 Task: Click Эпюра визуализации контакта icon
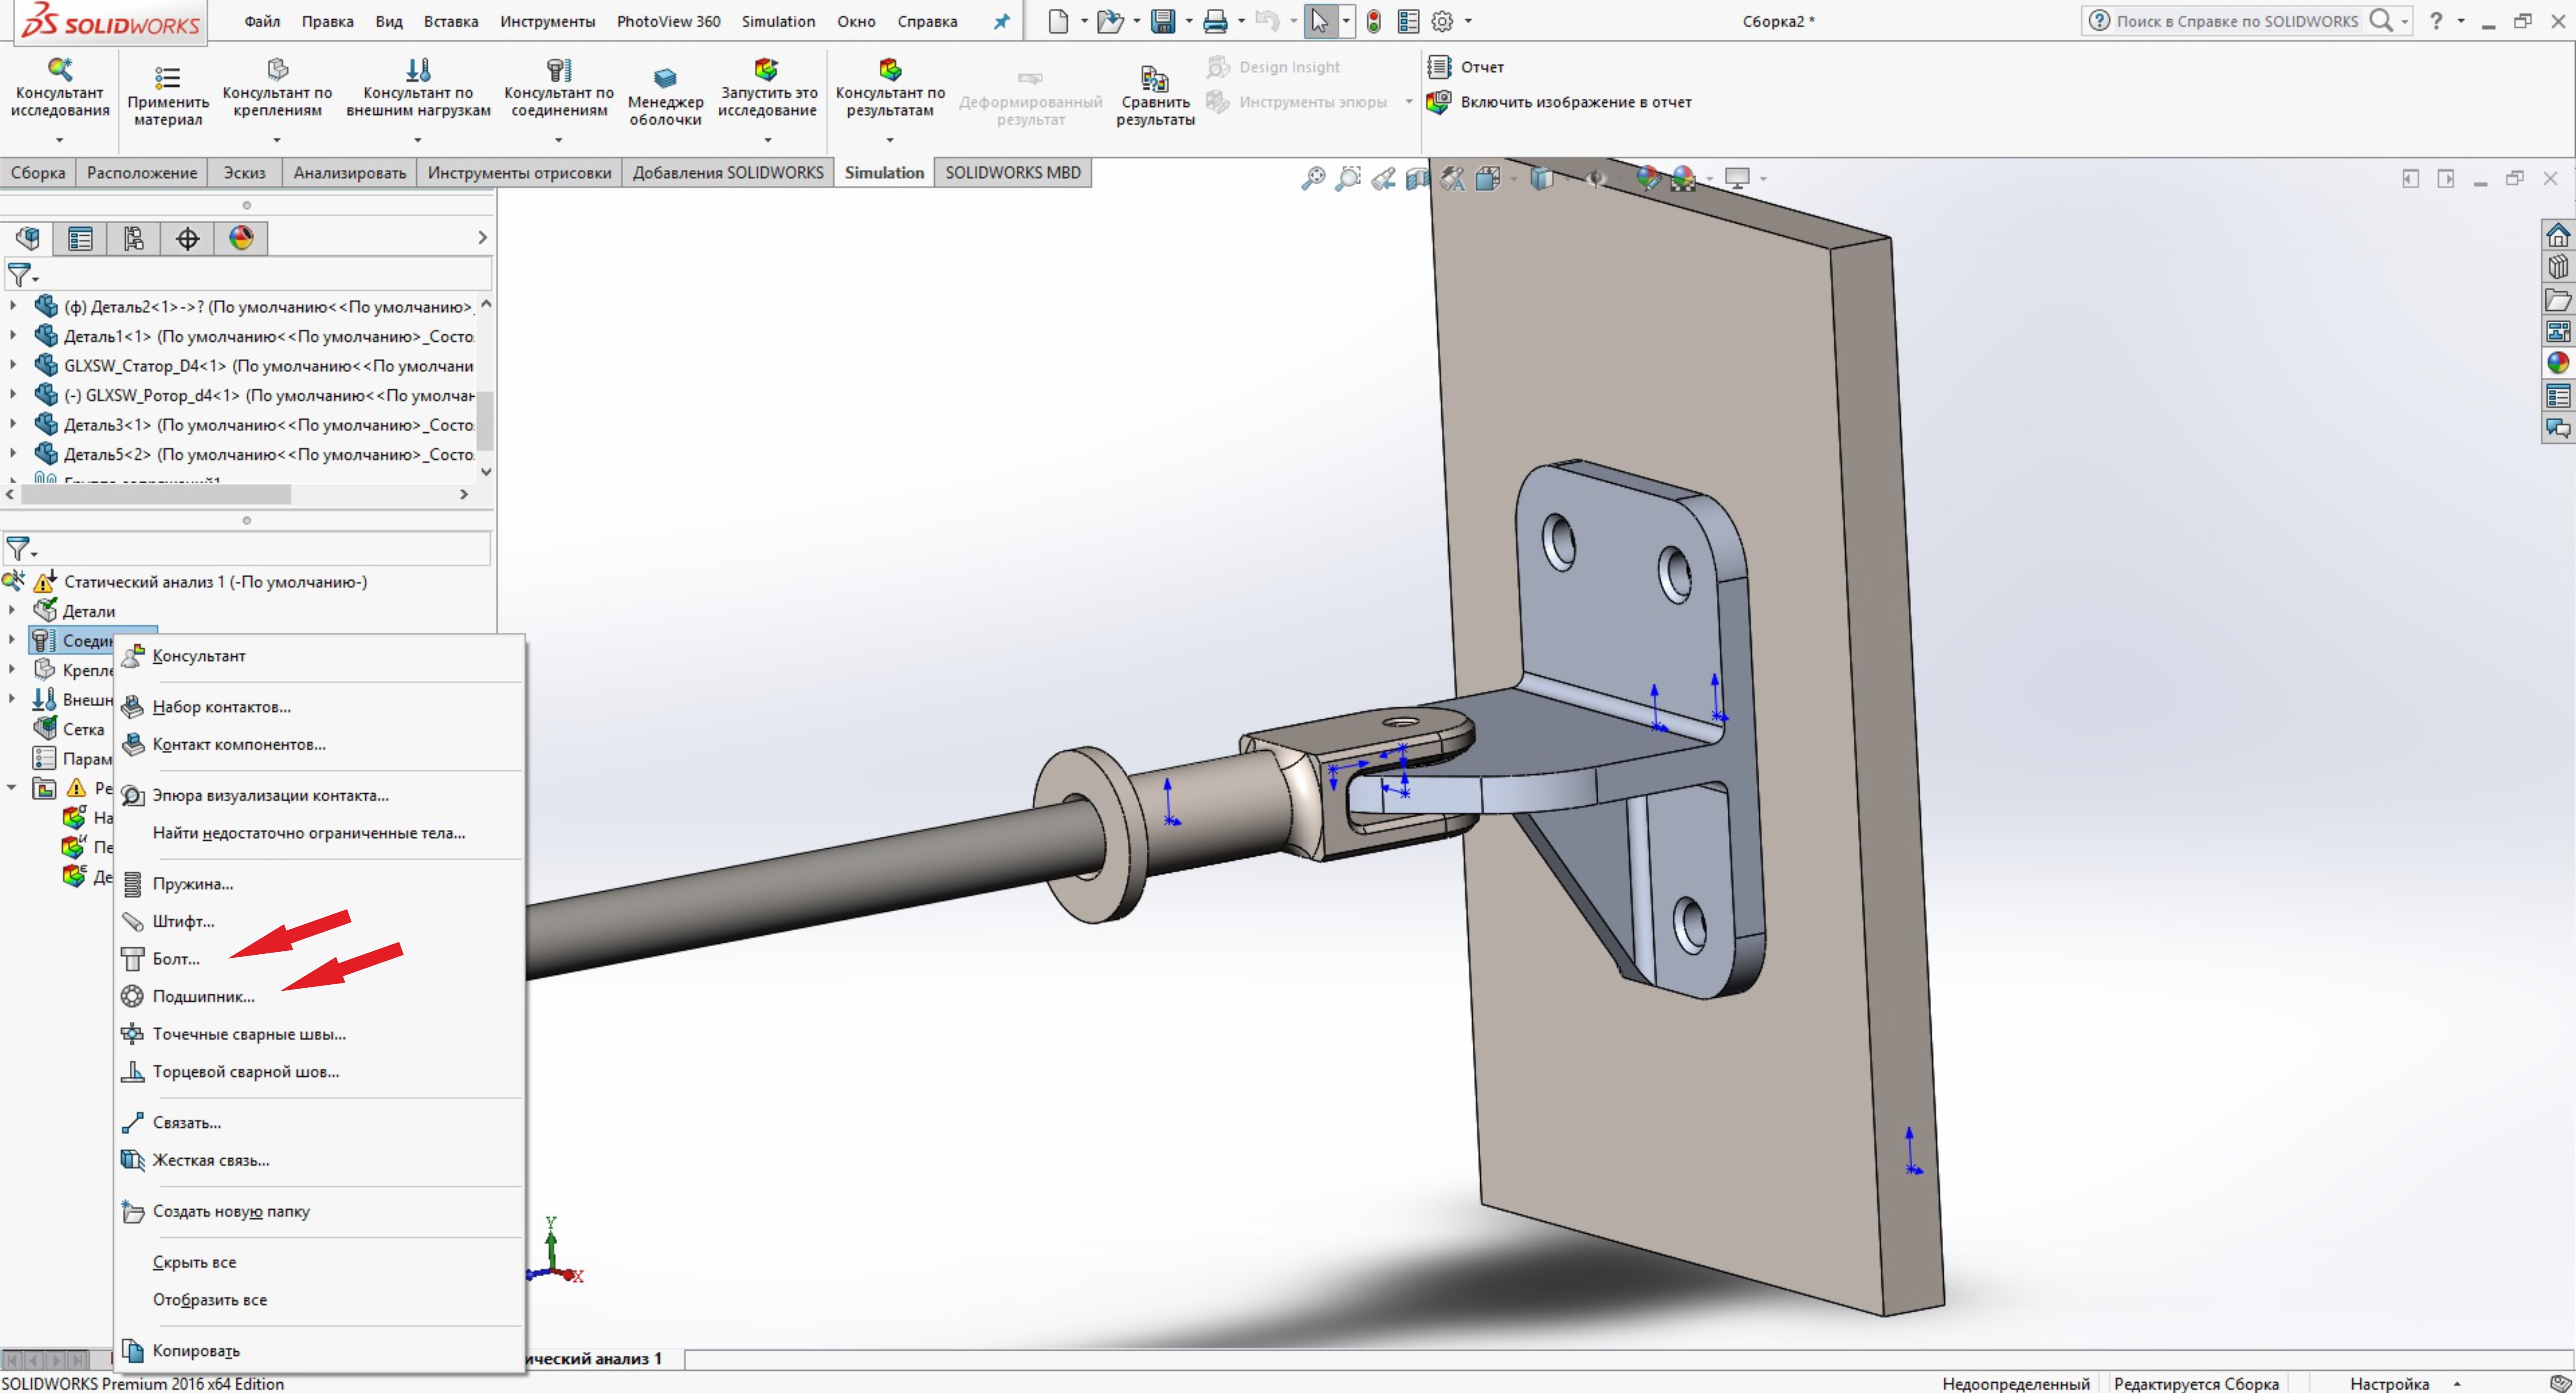(134, 792)
